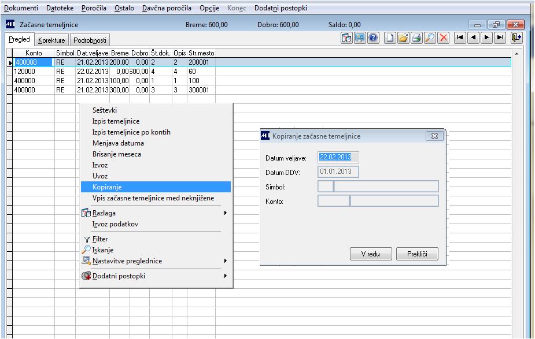Click the exit door icon in toolbar
The image size is (535, 339).
point(516,38)
